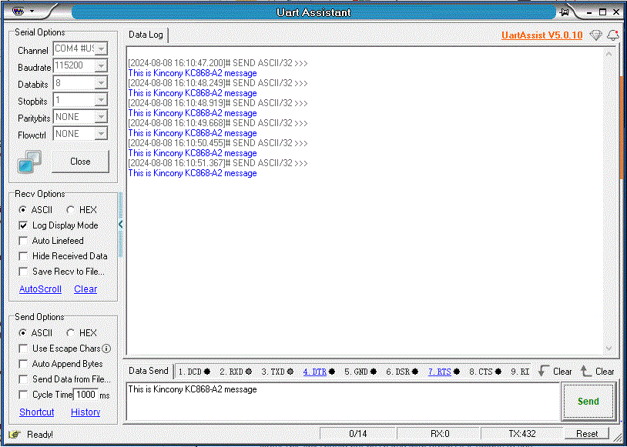Open the Channel COM port dropdown
Image resolution: width=627 pixels, height=447 pixels.
coord(100,49)
